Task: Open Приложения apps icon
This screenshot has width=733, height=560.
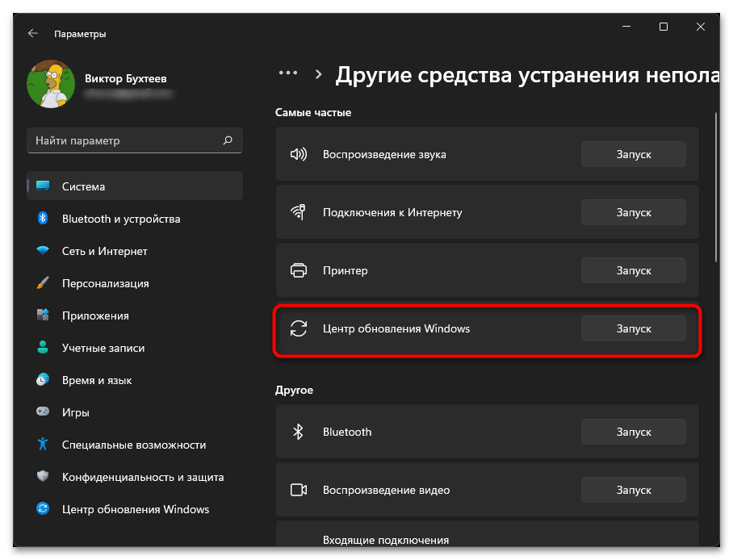Action: point(43,315)
